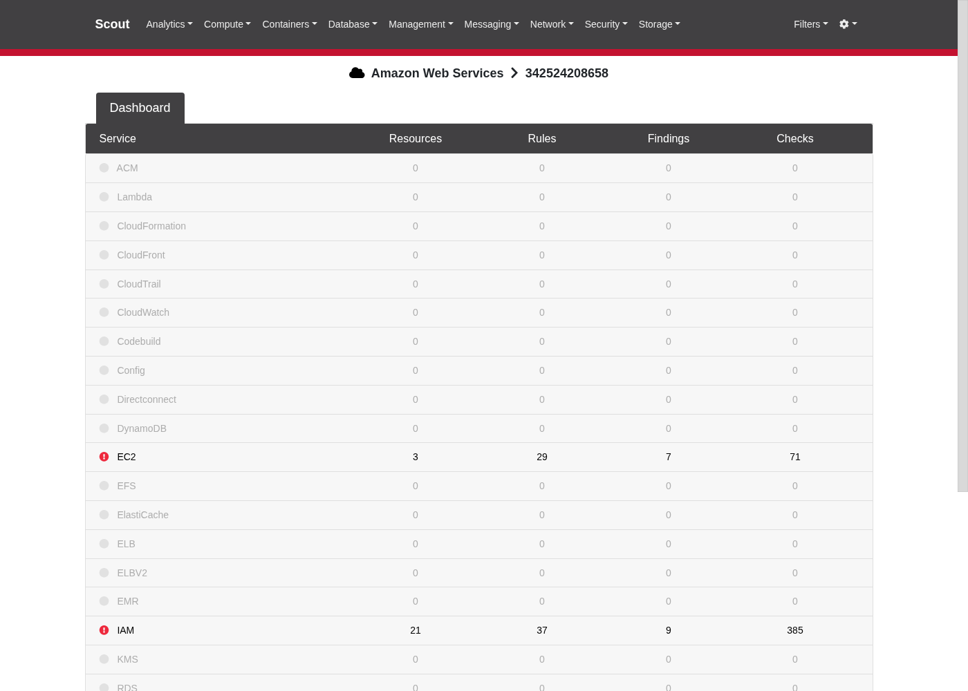Viewport: 968px width, 691px height.
Task: Click the red alert icon beside EC2
Action: (104, 457)
